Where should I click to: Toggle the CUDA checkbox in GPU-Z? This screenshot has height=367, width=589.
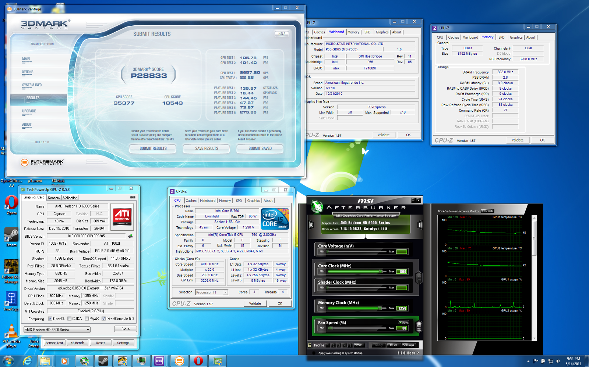pyautogui.click(x=69, y=319)
